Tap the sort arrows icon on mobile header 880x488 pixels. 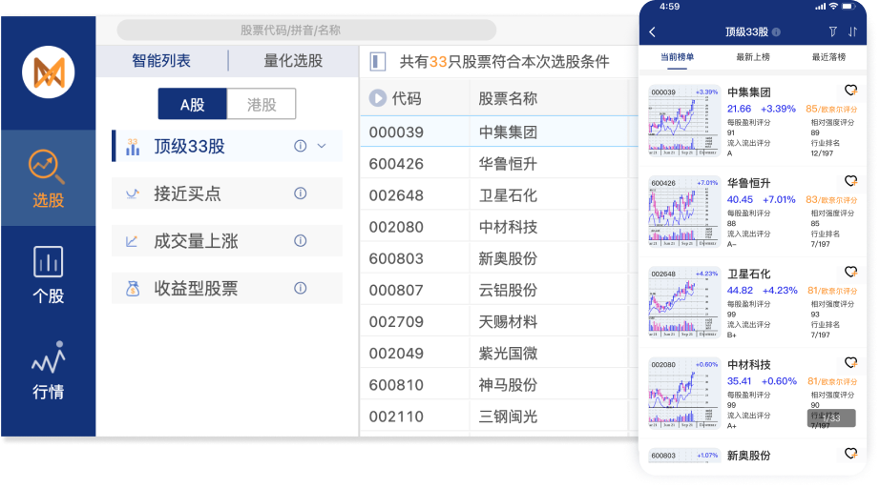(x=852, y=31)
